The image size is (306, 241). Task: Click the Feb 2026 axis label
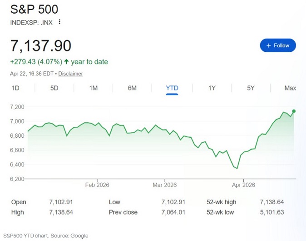click(97, 185)
